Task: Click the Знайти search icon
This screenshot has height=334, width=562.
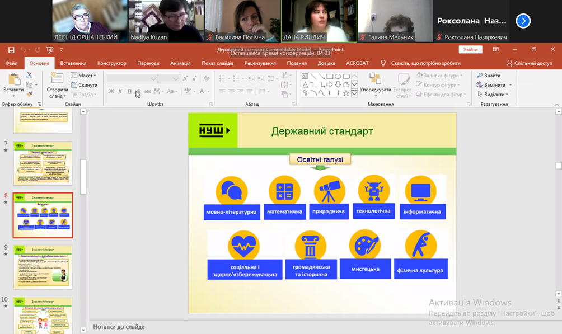Action: pyautogui.click(x=489, y=76)
